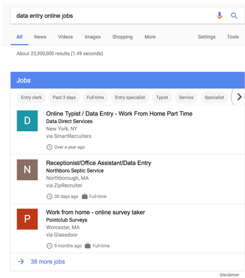This screenshot has height=278, width=245.
Task: Click the Disclaimer link
Action: pos(230,274)
